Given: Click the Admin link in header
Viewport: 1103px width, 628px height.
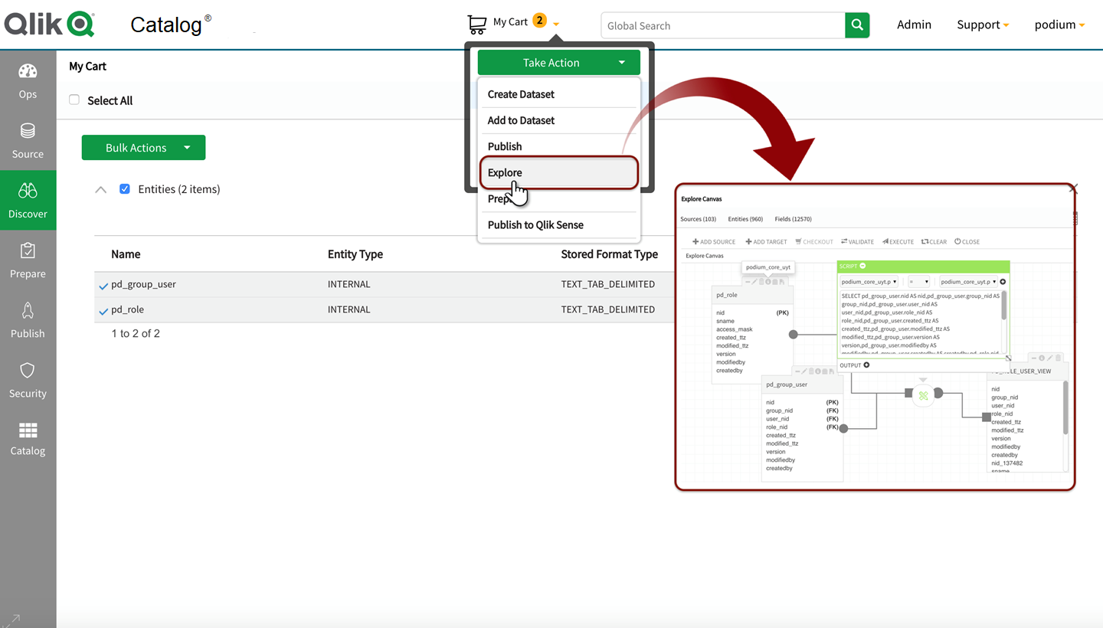Looking at the screenshot, I should click(914, 25).
